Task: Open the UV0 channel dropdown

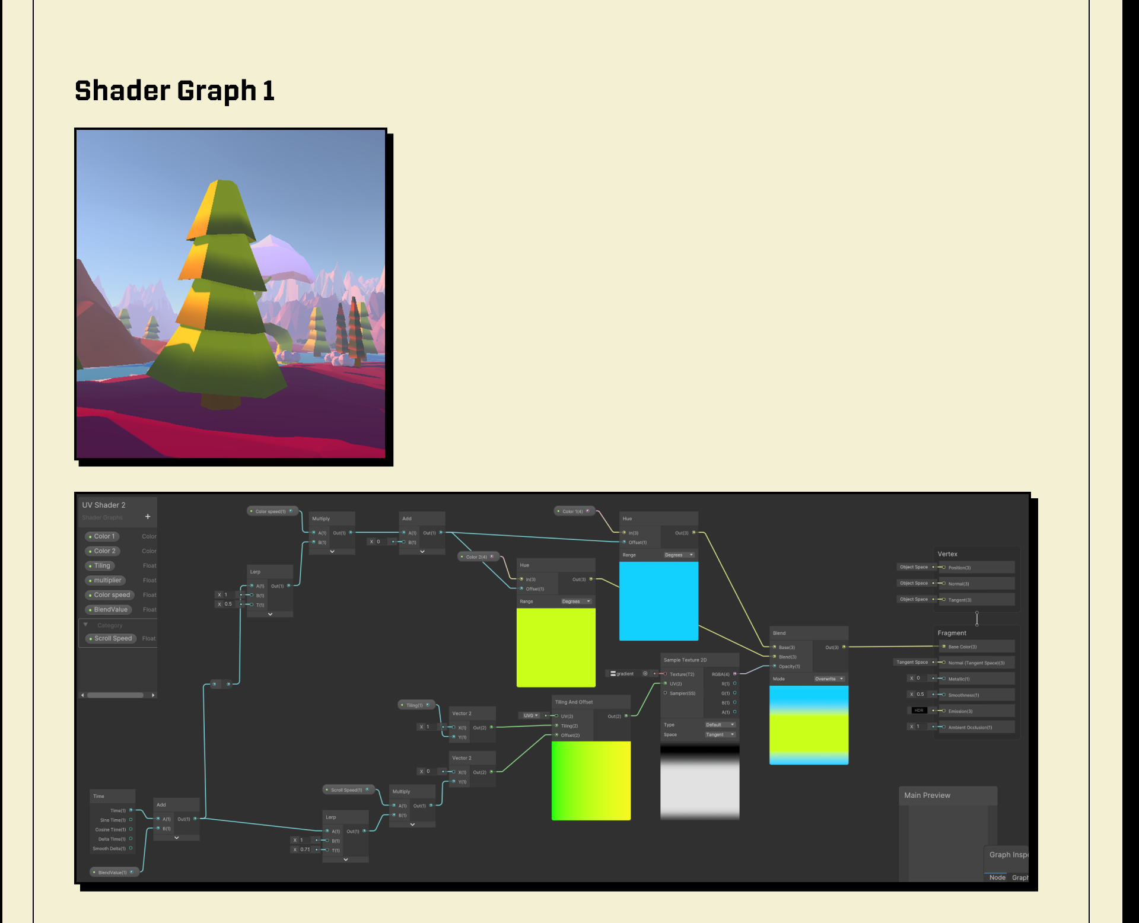Action: point(530,715)
